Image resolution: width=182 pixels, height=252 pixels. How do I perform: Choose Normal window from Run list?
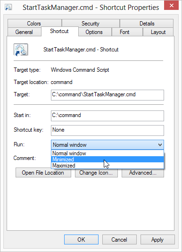tap(108, 153)
